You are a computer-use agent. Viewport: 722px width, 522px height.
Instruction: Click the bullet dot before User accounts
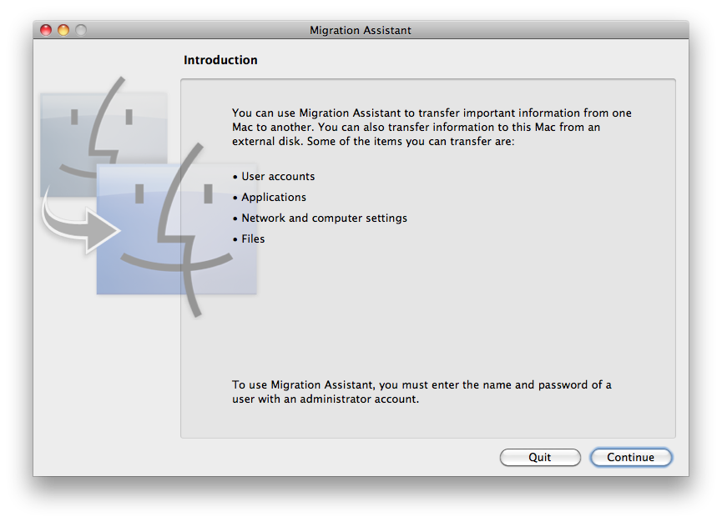(x=235, y=177)
